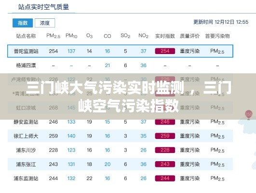This screenshot has height=193, width=256.
Task: Click the 首要污染物 column header
Action: coord(217,36)
